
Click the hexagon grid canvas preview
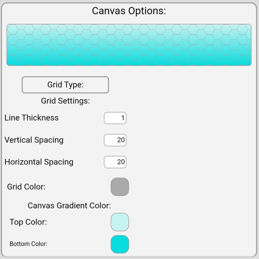tap(129, 45)
